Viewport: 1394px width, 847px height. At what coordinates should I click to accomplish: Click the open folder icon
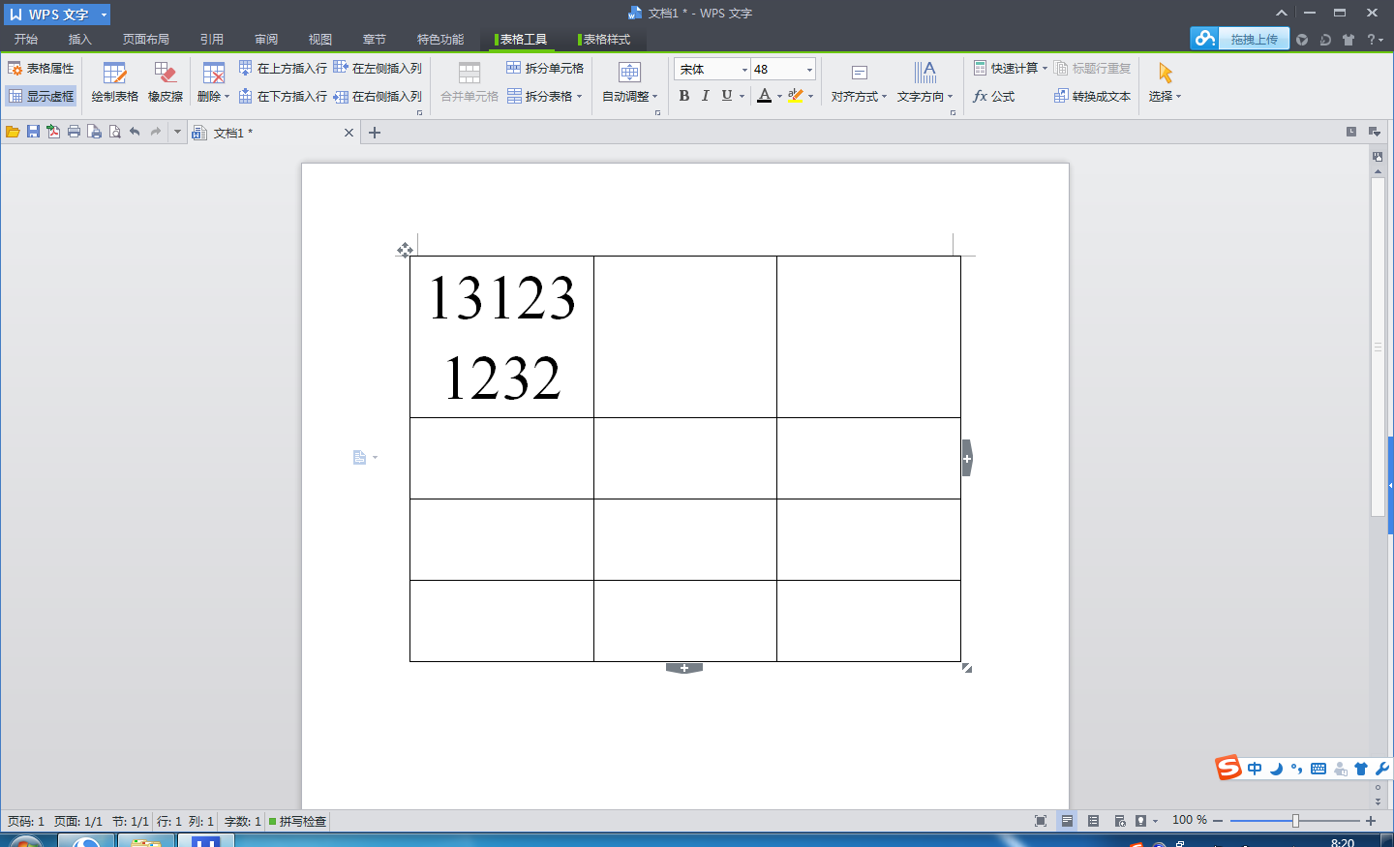pyautogui.click(x=13, y=132)
